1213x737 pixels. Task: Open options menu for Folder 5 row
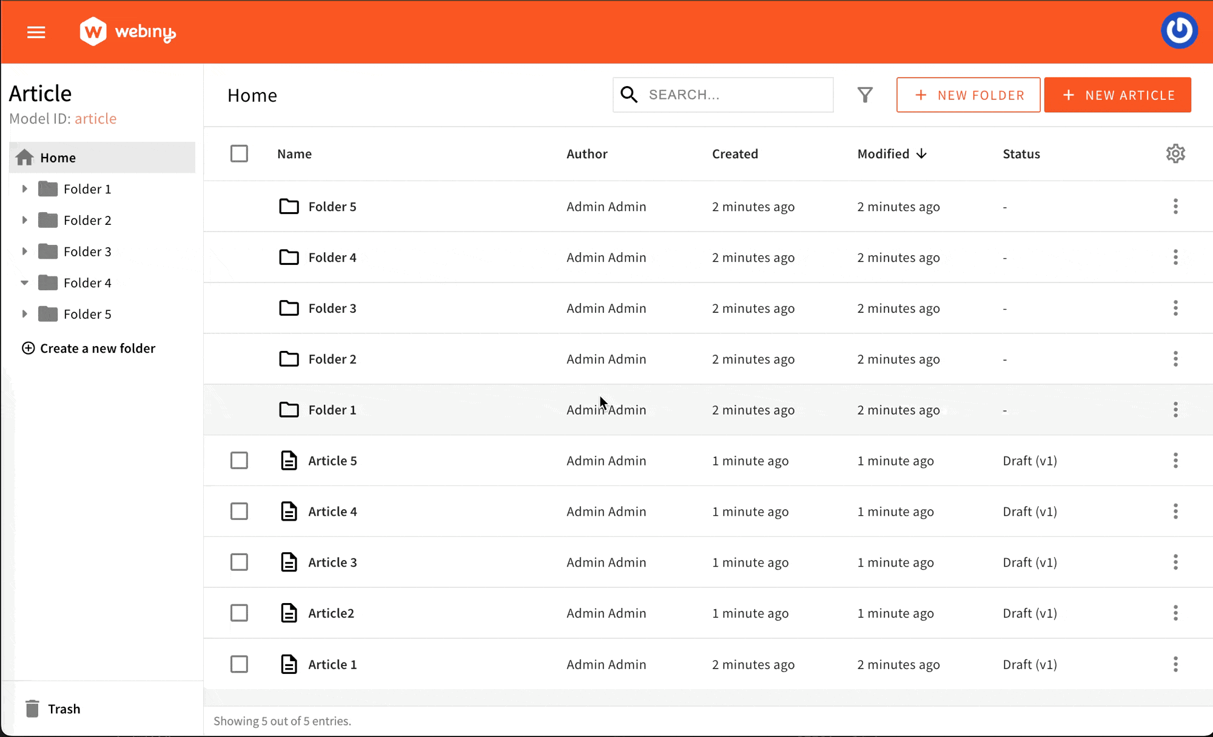[1175, 206]
